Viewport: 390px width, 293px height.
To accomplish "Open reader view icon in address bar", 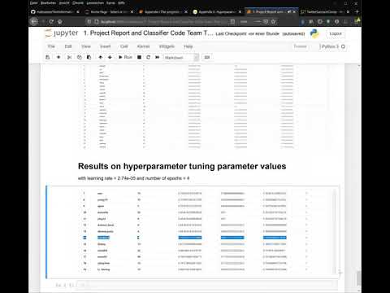I will [x=232, y=21].
